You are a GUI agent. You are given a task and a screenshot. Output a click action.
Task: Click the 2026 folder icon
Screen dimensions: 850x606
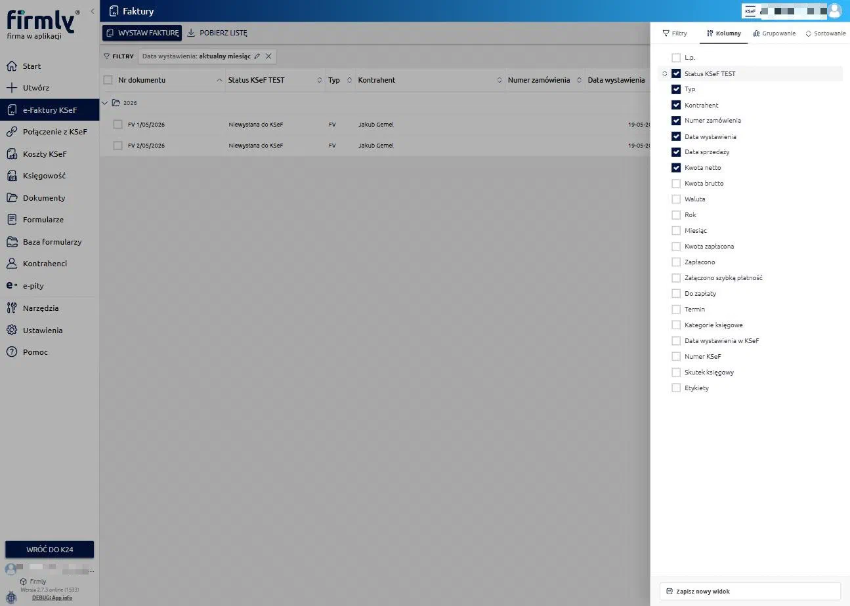(116, 103)
